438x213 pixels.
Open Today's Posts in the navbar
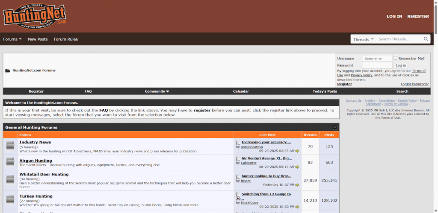point(325,91)
